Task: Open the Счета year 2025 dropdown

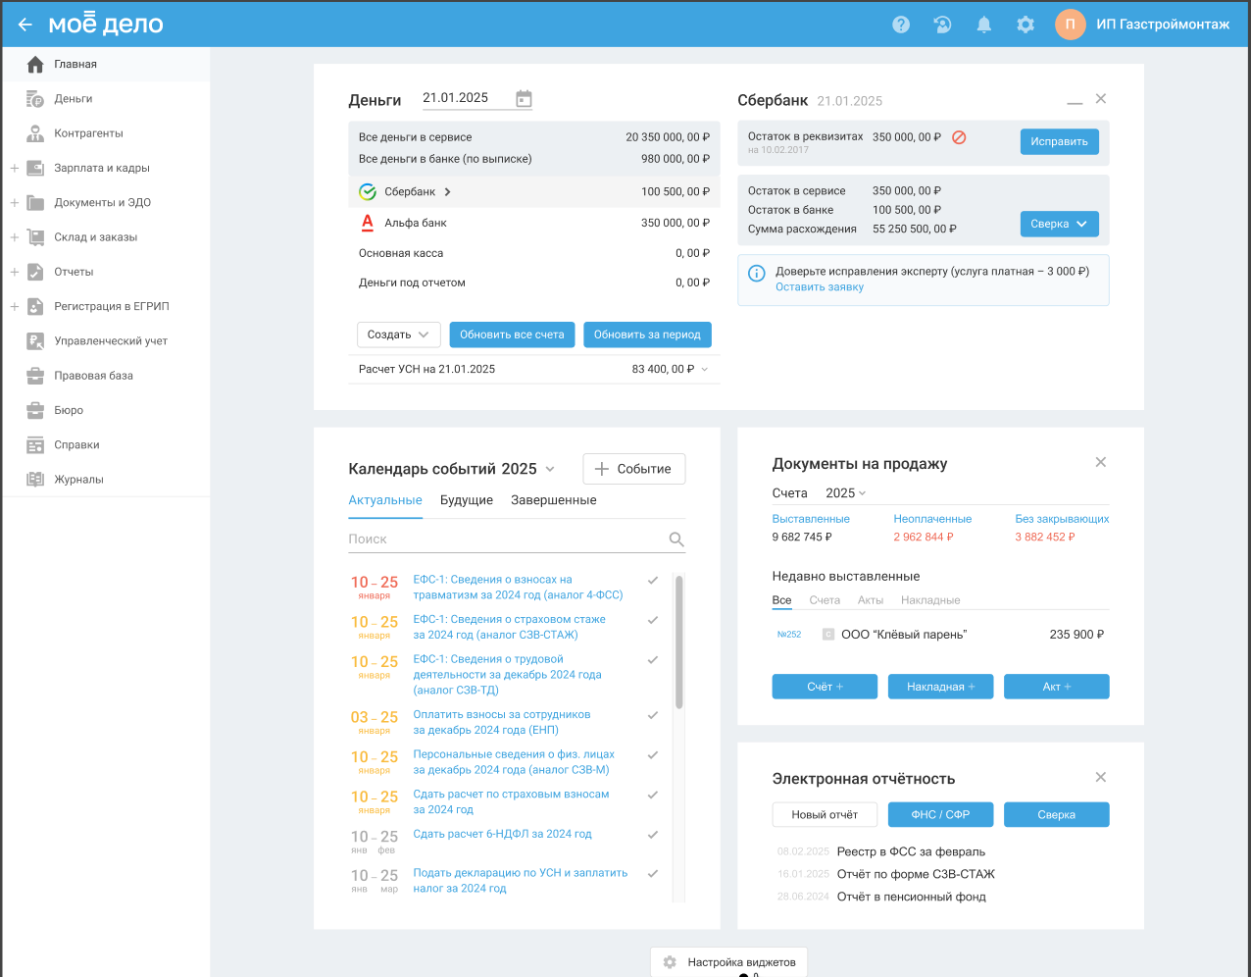Action: [x=845, y=493]
